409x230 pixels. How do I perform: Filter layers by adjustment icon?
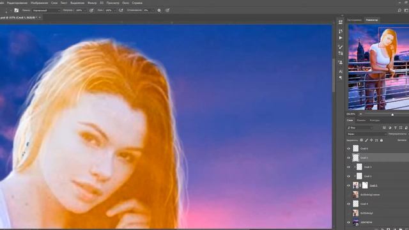tap(390, 128)
